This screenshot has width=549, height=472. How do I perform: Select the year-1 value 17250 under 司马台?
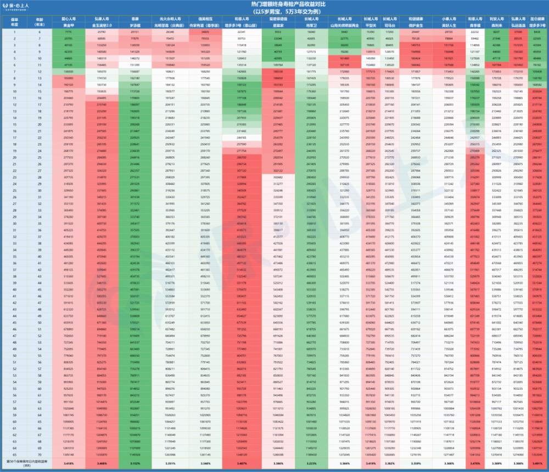point(390,32)
